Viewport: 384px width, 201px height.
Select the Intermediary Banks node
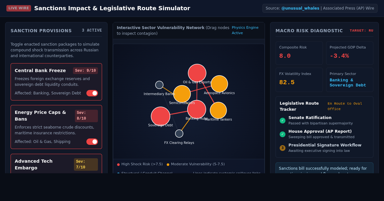tap(159, 85)
